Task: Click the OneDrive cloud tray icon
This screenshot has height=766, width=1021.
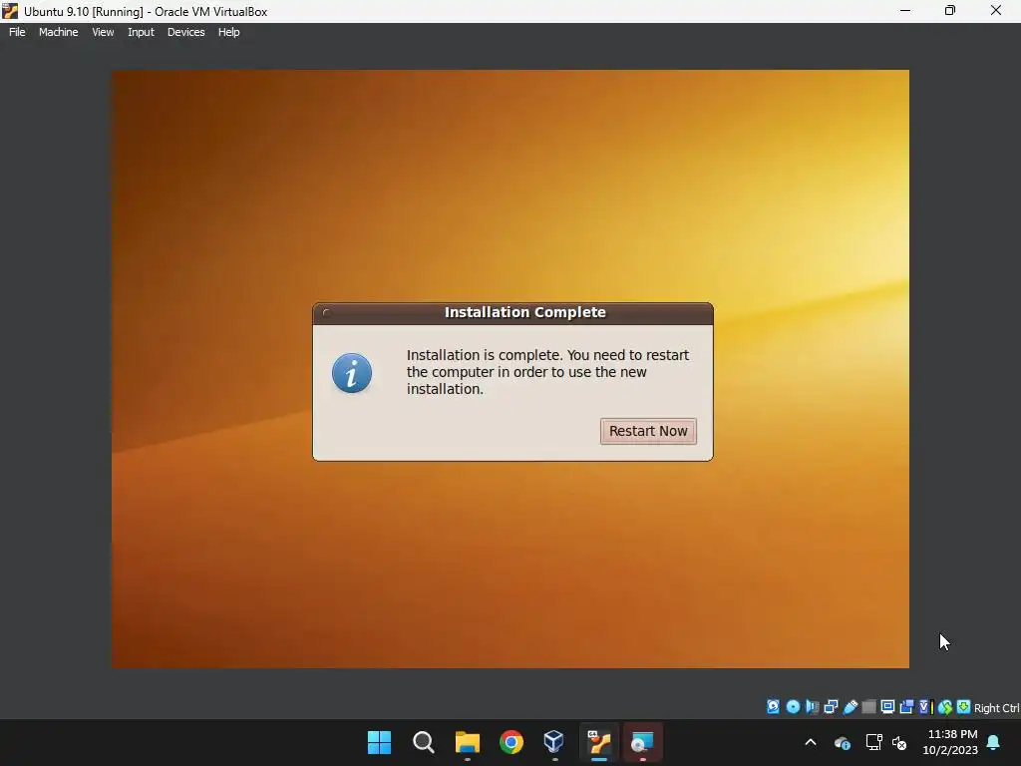Action: point(843,742)
